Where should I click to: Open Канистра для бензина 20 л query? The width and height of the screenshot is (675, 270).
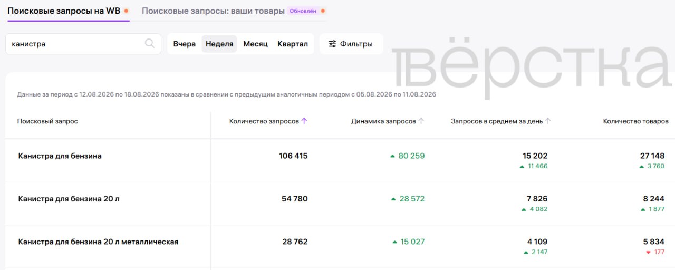click(x=69, y=199)
